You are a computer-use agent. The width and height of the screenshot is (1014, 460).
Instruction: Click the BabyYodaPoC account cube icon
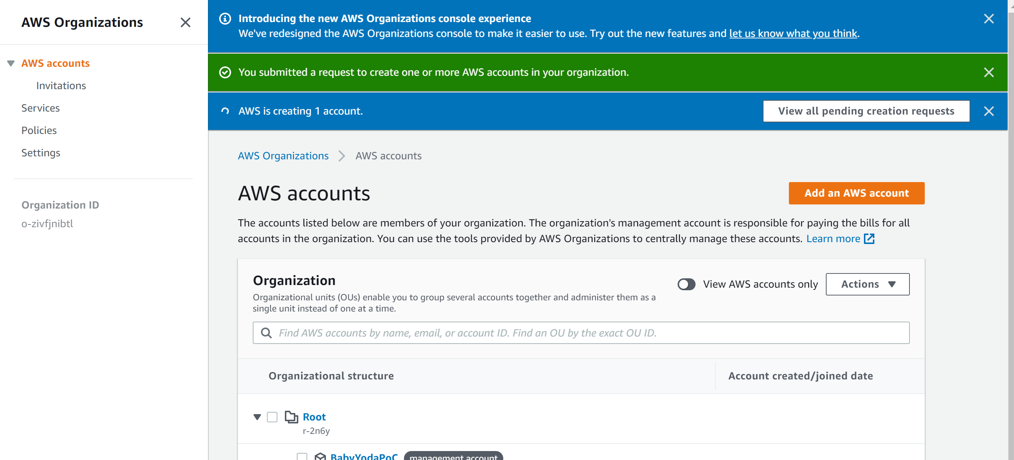(320, 457)
